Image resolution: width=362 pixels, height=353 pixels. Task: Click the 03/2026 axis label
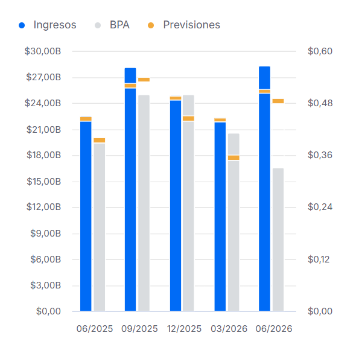pyautogui.click(x=229, y=329)
